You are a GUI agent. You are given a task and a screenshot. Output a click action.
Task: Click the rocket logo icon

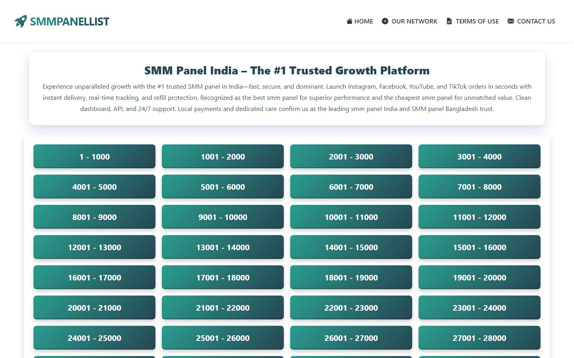pos(21,21)
